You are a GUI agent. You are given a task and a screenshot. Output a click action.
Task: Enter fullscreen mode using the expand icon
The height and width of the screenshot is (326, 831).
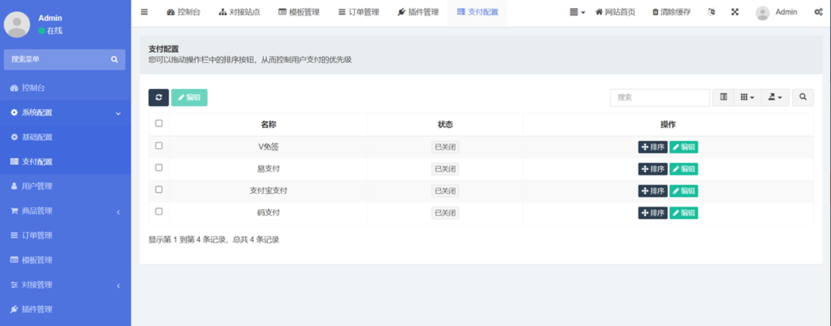[735, 12]
